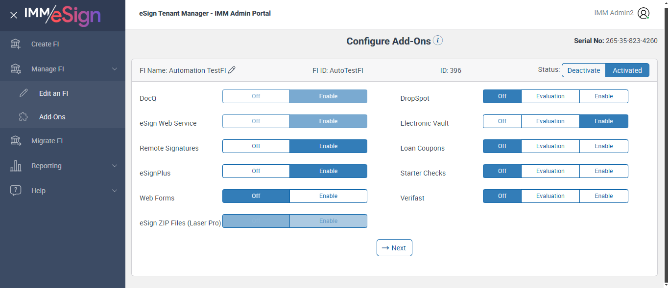Click the pencil icon beside FI Name

coord(232,70)
